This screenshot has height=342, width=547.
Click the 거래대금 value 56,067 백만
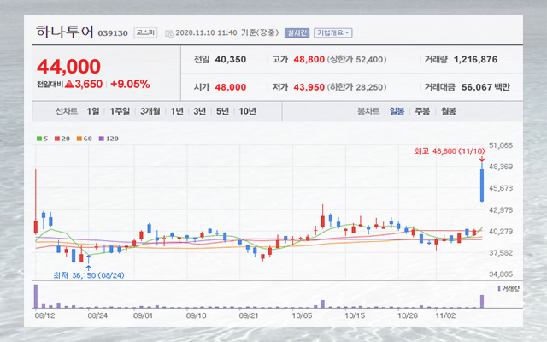tap(485, 87)
